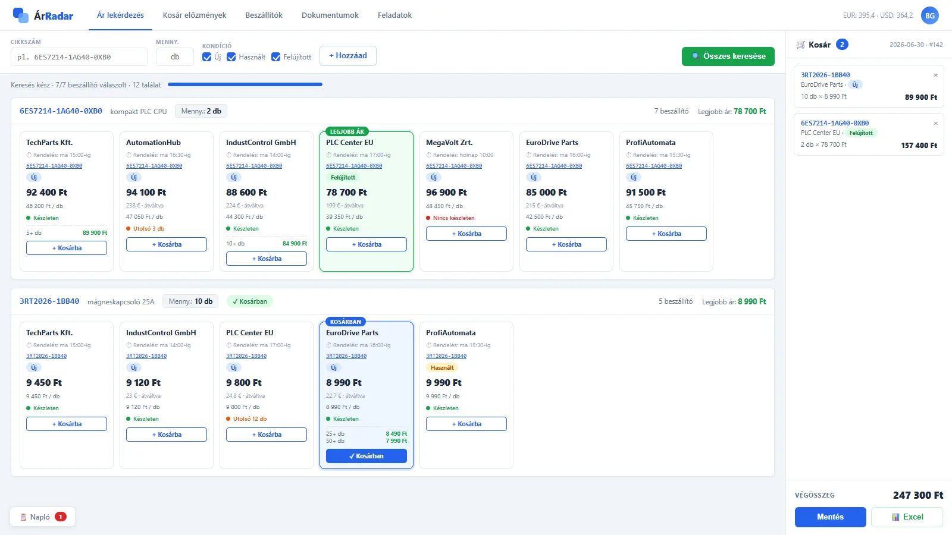The width and height of the screenshot is (952, 535).
Task: Export cart with the Excel icon button
Action: 907,517
